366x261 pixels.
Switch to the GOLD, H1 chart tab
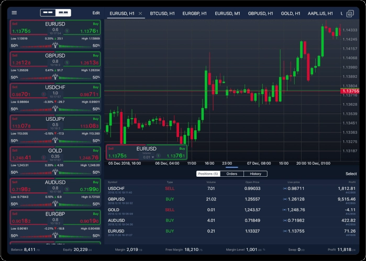pyautogui.click(x=291, y=14)
